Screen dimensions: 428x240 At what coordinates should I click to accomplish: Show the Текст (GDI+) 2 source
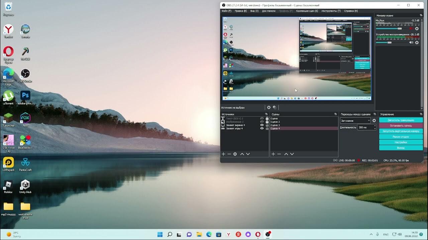262,118
